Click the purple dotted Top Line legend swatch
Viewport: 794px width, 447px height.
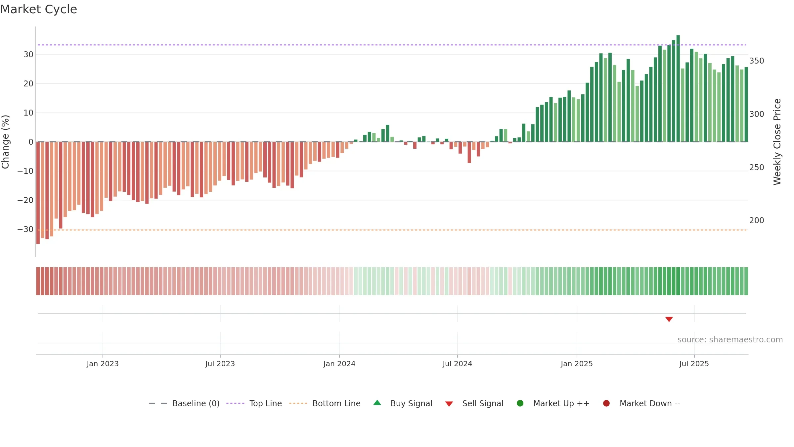pos(235,403)
